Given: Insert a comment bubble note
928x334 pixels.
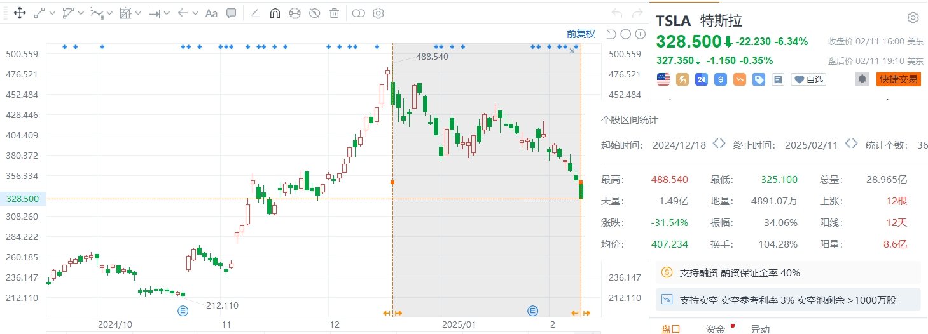Looking at the screenshot, I should (x=232, y=13).
